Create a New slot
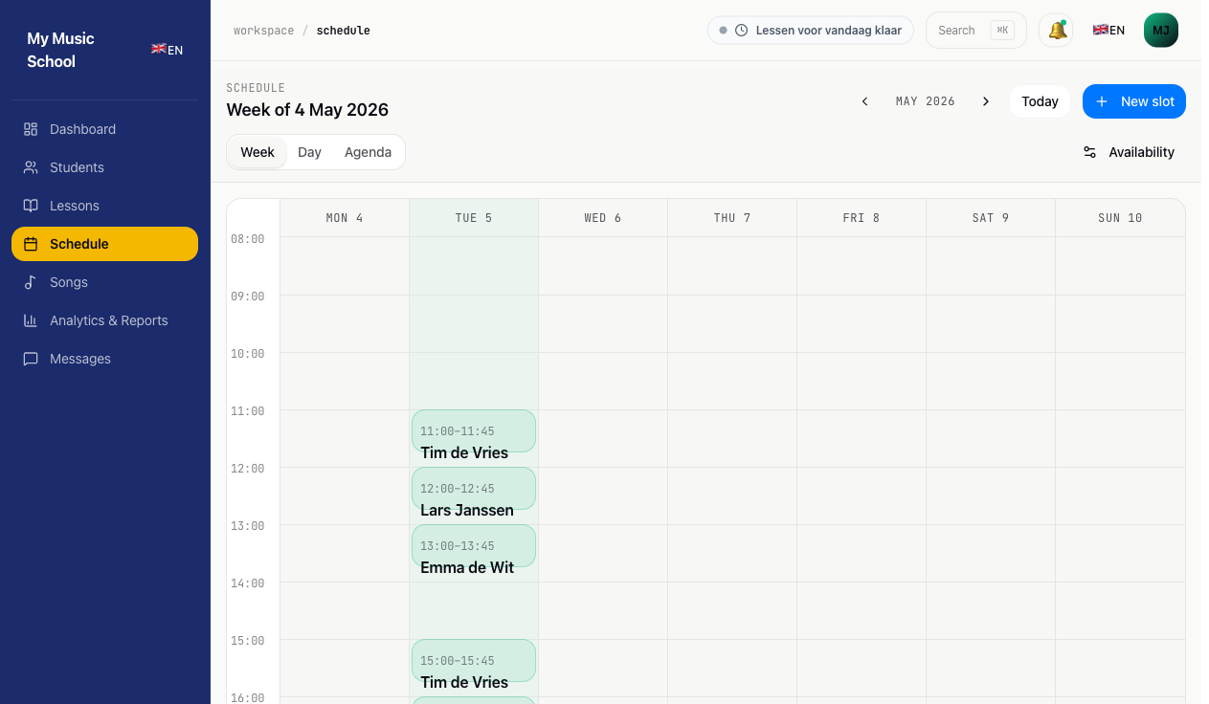Image resolution: width=1209 pixels, height=704 pixels. coord(1134,101)
